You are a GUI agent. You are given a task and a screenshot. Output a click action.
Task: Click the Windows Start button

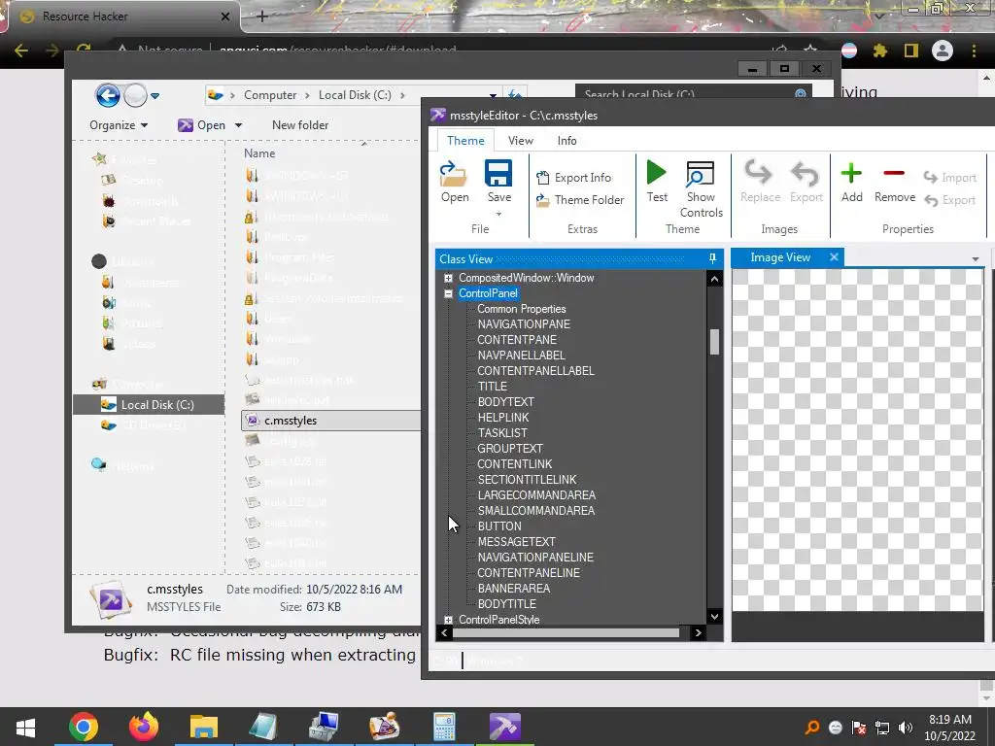click(25, 728)
